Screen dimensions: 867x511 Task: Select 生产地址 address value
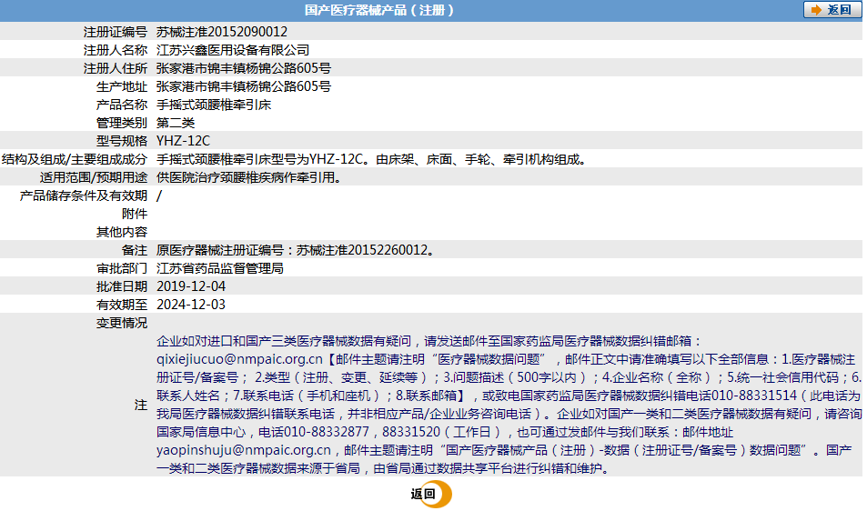[x=244, y=86]
